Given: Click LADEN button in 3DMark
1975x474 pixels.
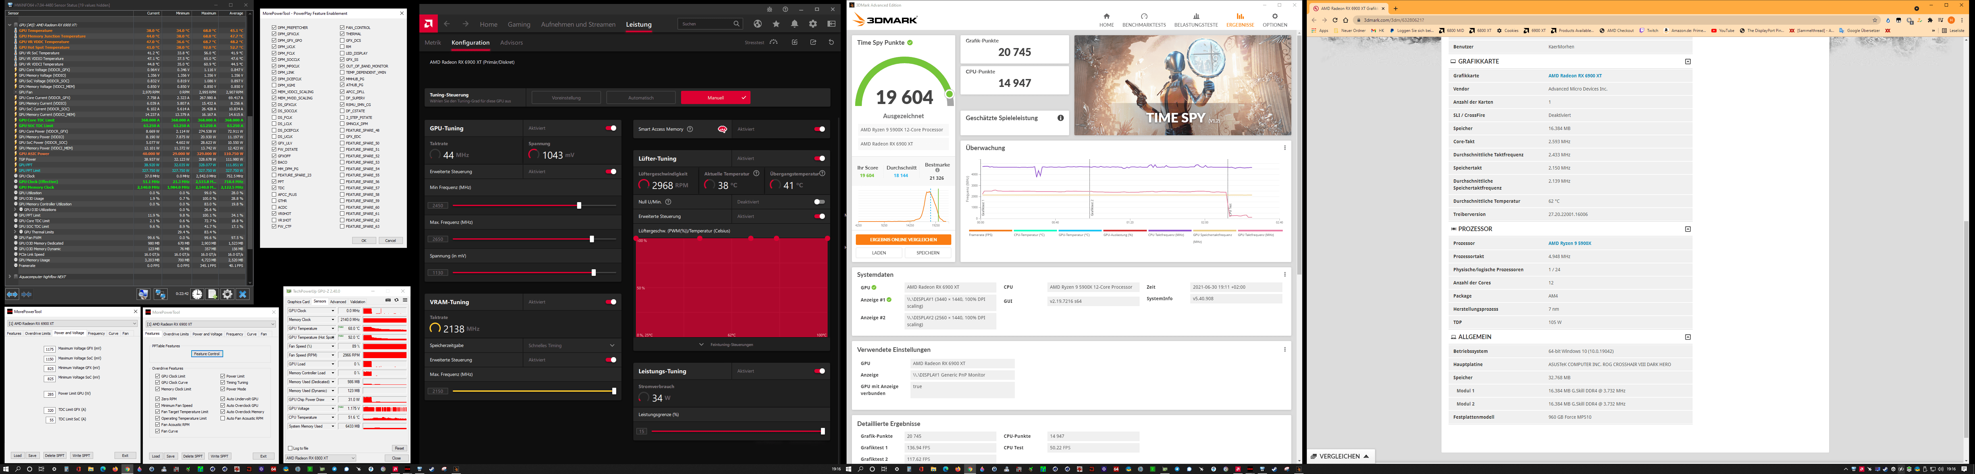Looking at the screenshot, I should [x=879, y=252].
